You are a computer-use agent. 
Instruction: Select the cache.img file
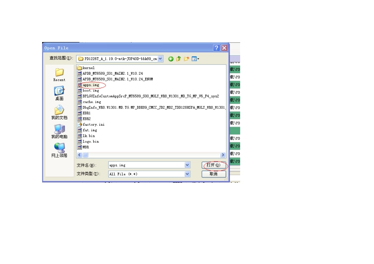(x=89, y=102)
